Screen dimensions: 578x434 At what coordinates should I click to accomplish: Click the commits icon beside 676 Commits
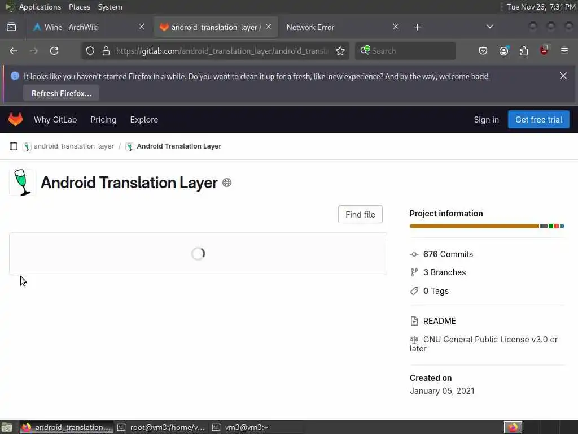(414, 254)
